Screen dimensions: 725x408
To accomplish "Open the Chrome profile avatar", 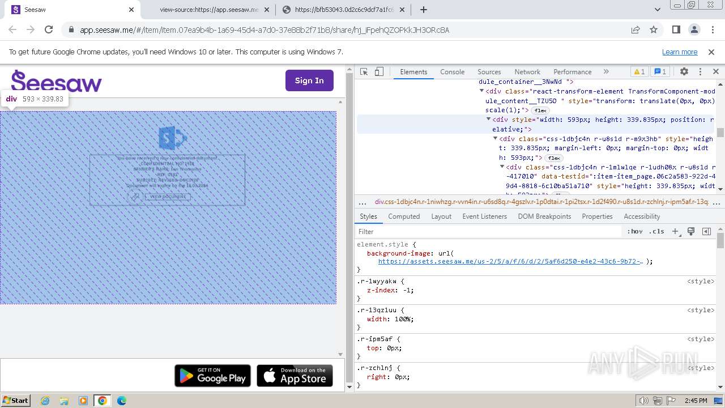I will pyautogui.click(x=694, y=29).
